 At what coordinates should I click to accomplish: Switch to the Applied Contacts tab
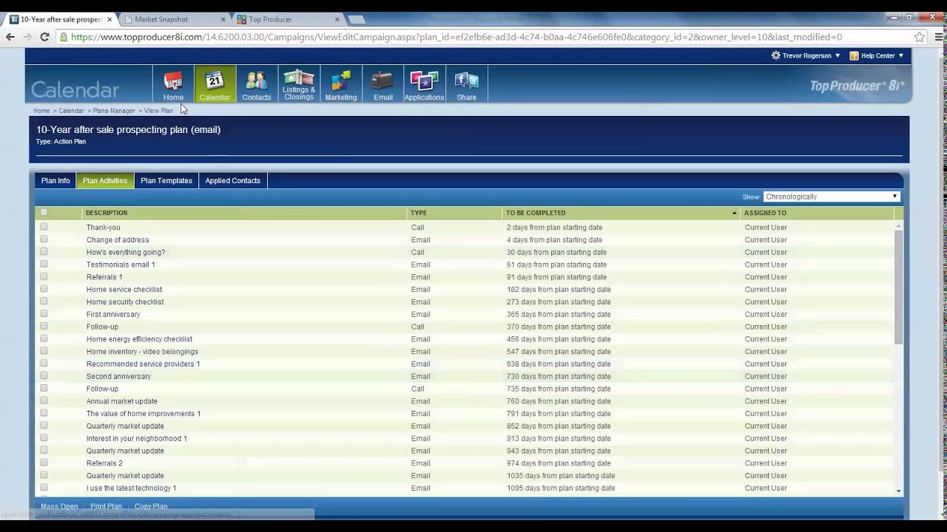[233, 180]
